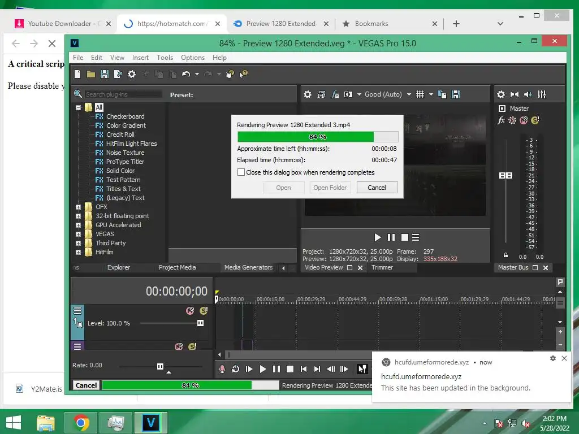Click the New project icon in VEGAS toolbar
579x434 pixels.
[x=77, y=74]
